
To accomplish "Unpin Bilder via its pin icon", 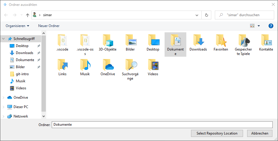I will point(38,67).
